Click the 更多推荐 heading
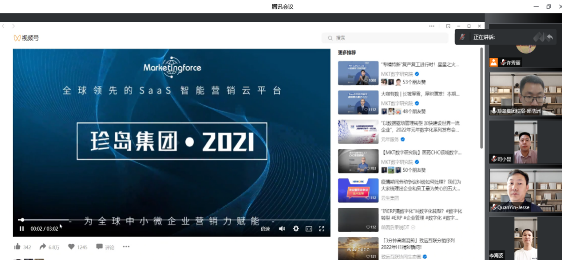The width and height of the screenshot is (562, 260). [347, 53]
